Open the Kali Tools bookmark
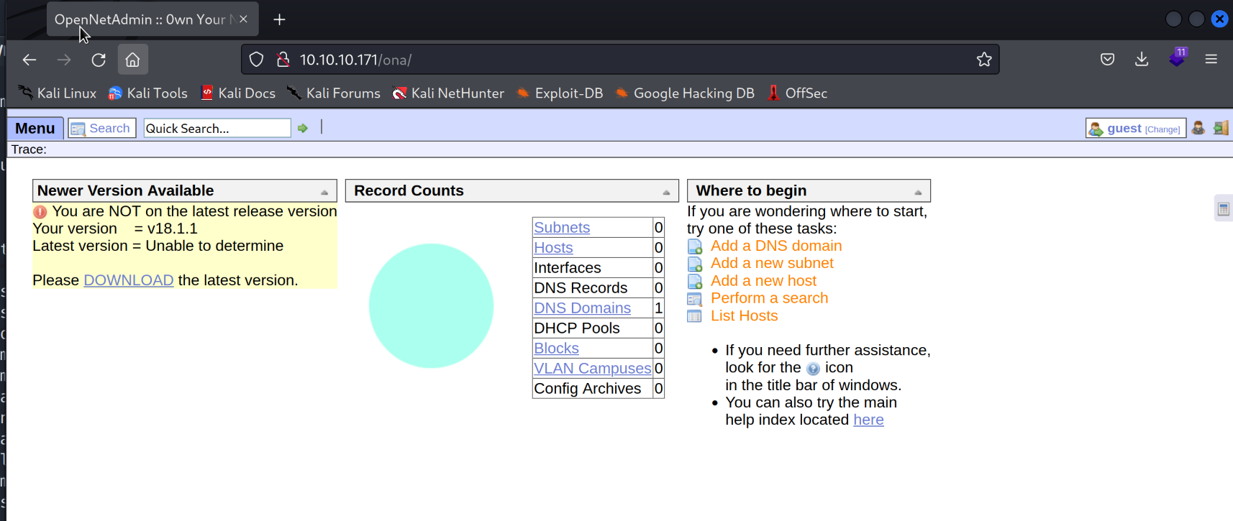The image size is (1233, 521). pyautogui.click(x=148, y=93)
